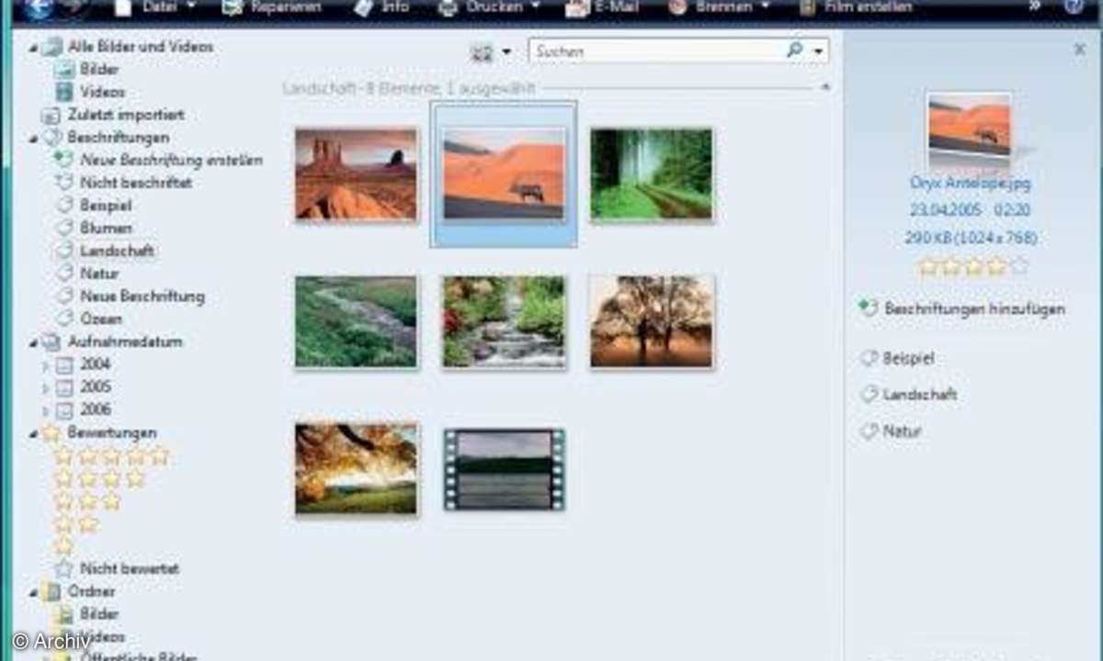1103x661 pixels.
Task: Set one-star rating in info pane
Action: click(x=928, y=266)
